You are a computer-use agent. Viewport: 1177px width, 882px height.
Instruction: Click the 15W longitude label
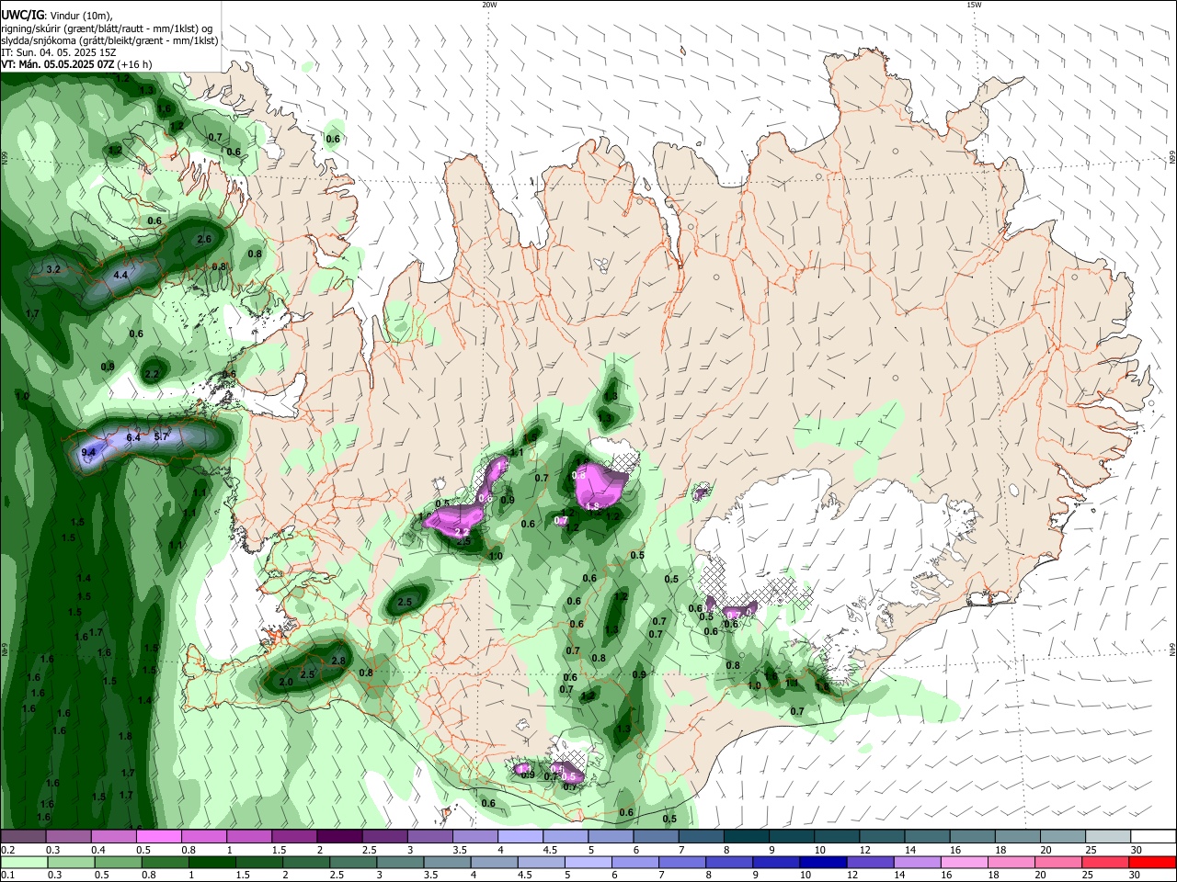974,5
